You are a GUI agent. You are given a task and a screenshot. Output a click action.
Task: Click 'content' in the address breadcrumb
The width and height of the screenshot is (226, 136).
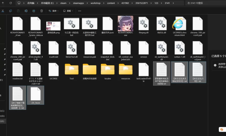111,3
